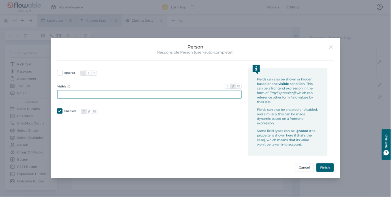
Task: Click the help icon next to the Visible label
Action: point(69,87)
